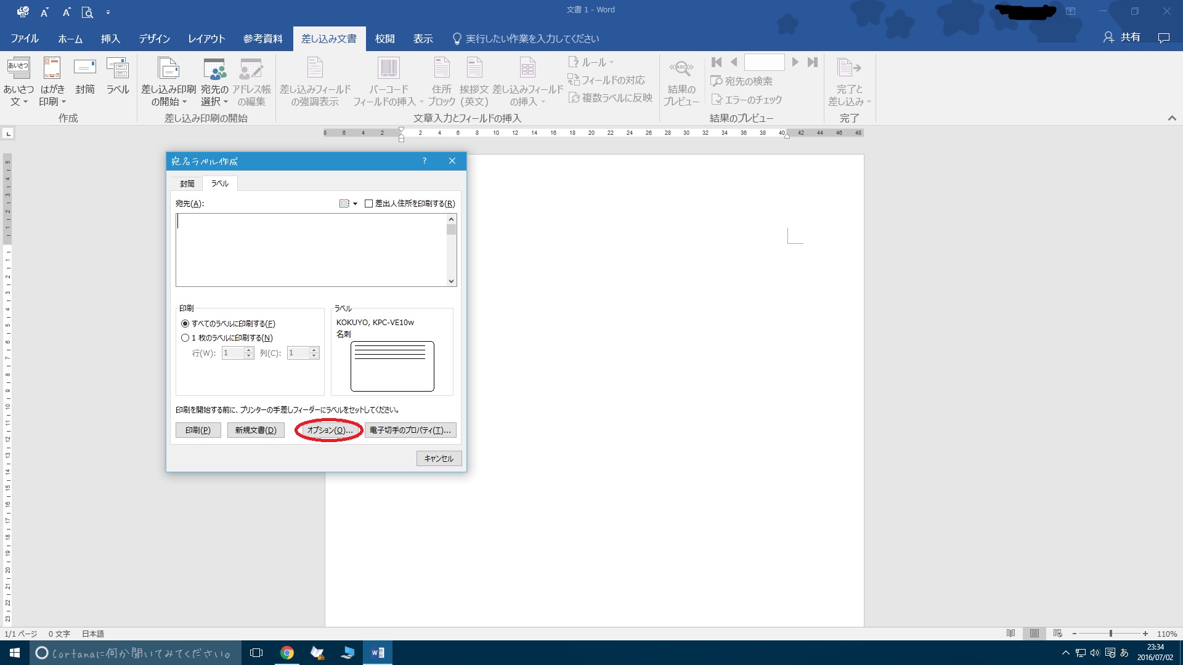
Task: Open the ルール rules dropdown
Action: tap(591, 62)
